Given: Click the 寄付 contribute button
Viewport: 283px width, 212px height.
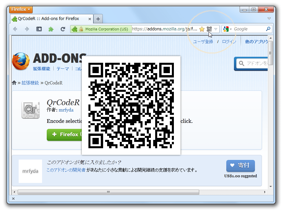Looking at the screenshot, I should coord(240,166).
